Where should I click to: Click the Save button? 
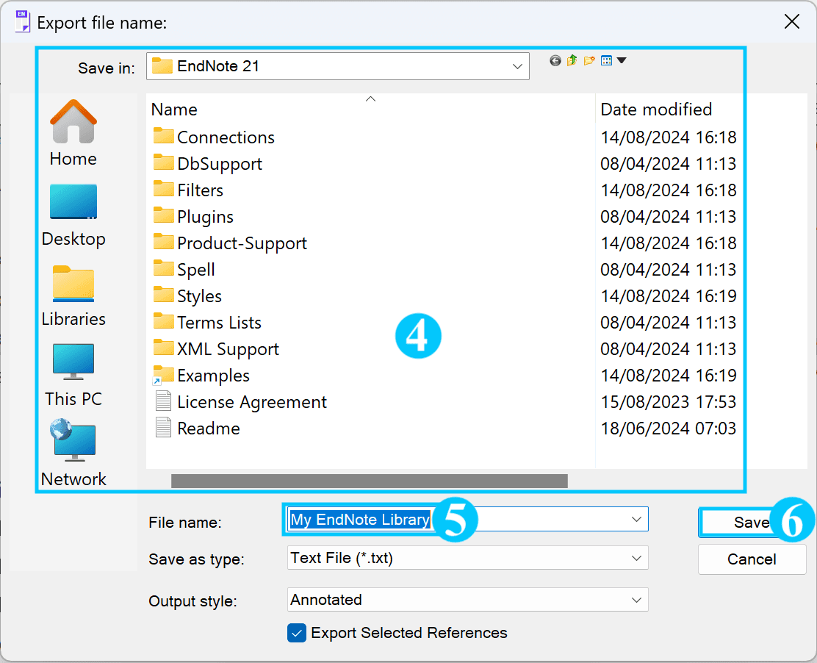[752, 523]
